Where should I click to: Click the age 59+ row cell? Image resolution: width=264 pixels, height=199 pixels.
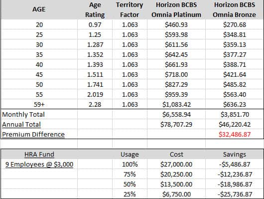[39, 104]
